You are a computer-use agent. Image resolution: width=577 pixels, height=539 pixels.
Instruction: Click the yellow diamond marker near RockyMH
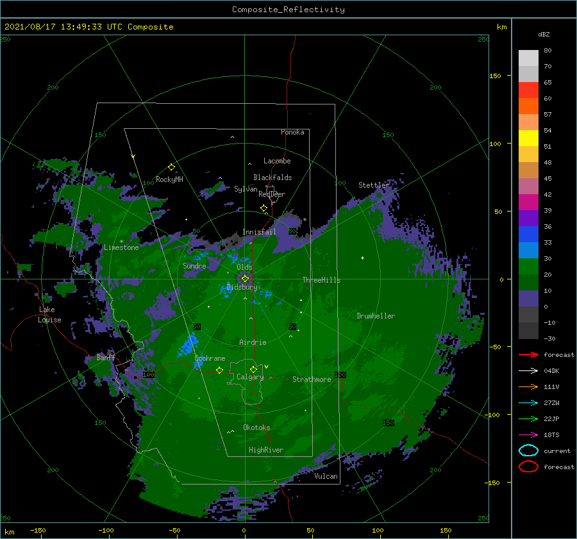point(171,167)
